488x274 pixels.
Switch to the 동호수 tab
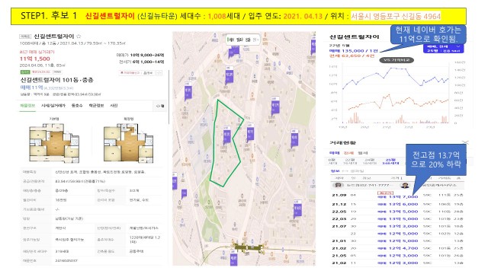(77, 106)
